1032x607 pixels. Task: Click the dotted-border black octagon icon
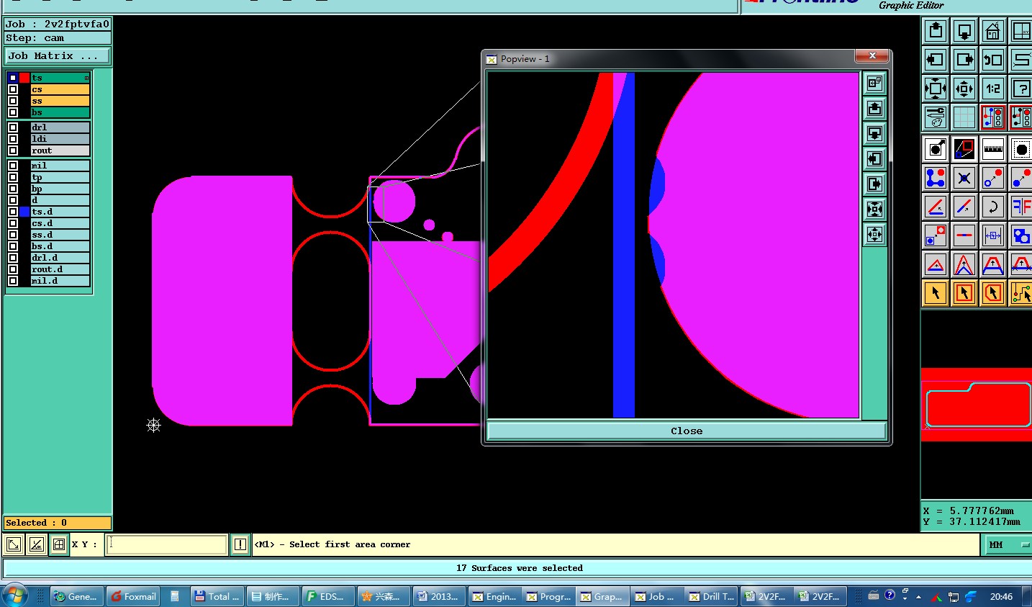tap(1020, 149)
